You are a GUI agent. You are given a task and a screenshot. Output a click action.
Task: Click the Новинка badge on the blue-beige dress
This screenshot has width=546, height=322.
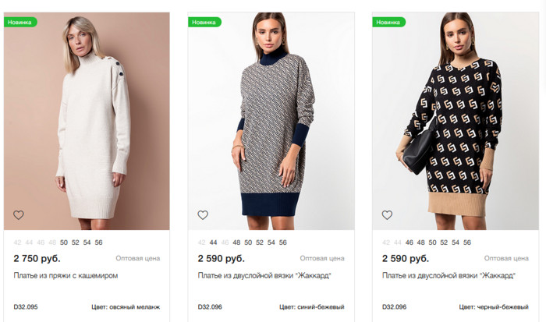point(204,22)
